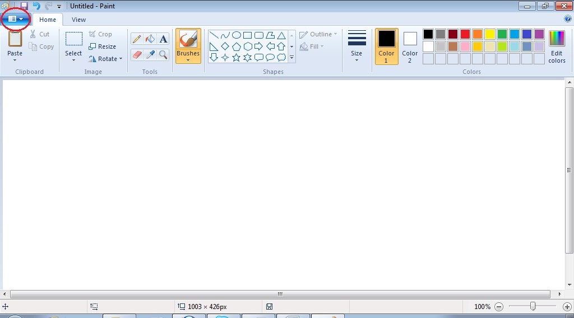
Task: Open the Outline dropdown
Action: (x=318, y=34)
